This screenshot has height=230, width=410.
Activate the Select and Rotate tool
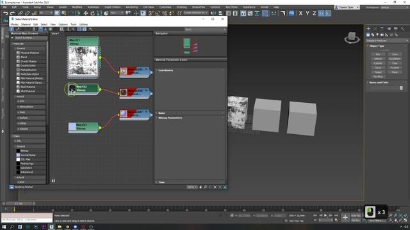pos(92,13)
